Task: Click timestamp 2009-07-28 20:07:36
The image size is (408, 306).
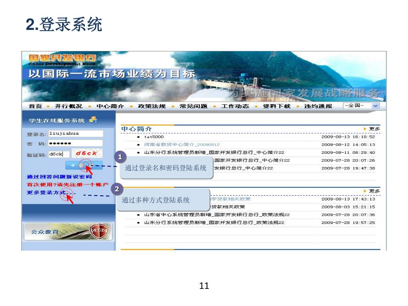Action: click(348, 215)
